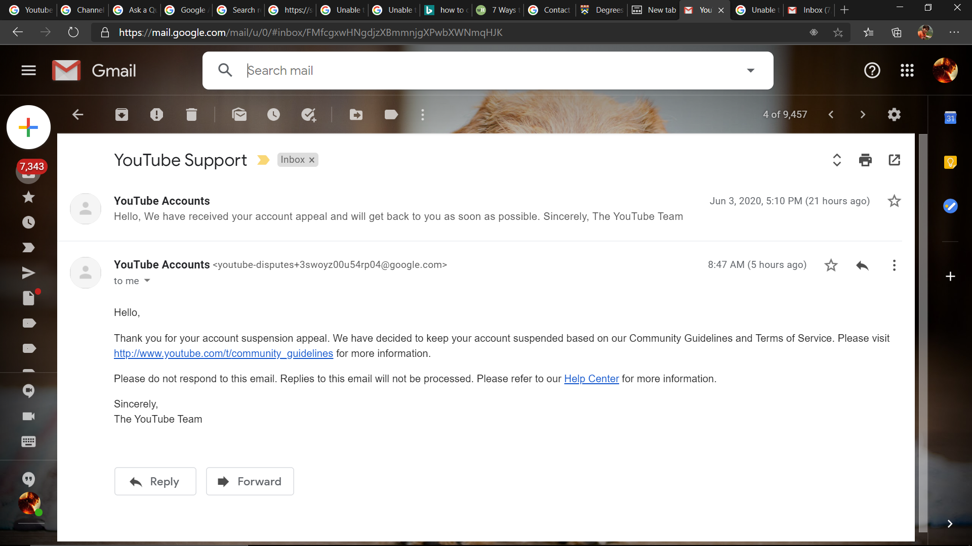The width and height of the screenshot is (972, 546).
Task: Toggle the importance marker next to subject
Action: coord(263,160)
